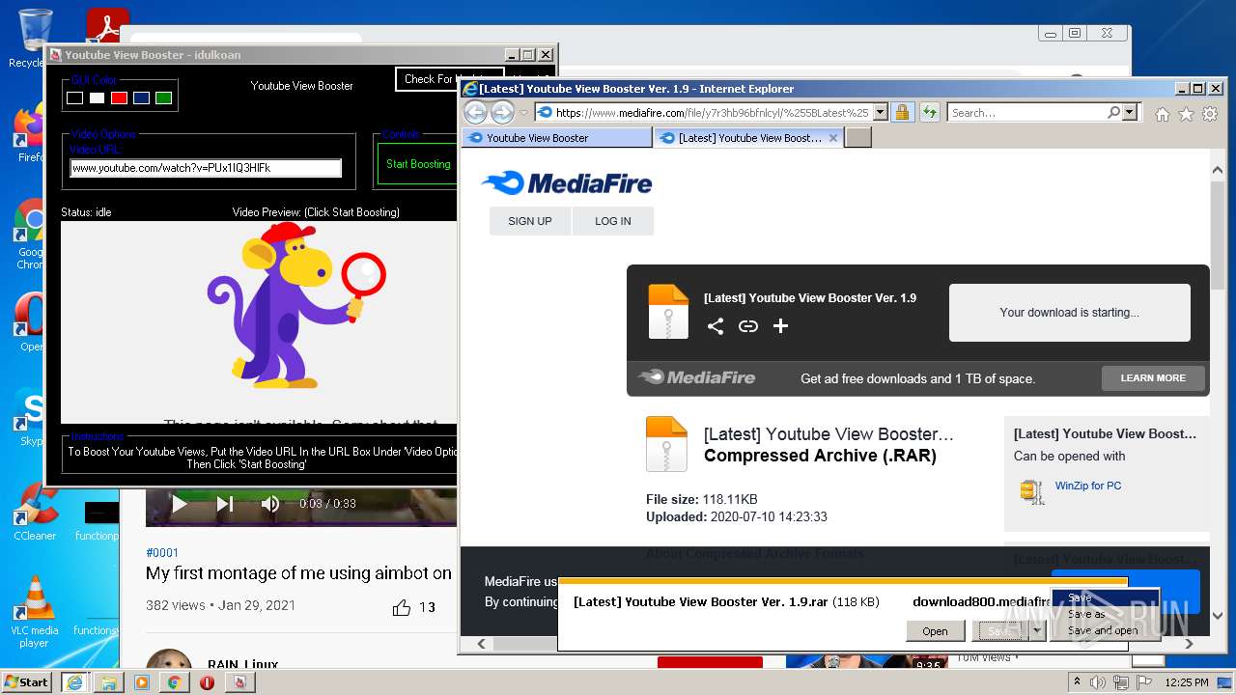Click Check For Update button
Screen dimensions: 1236x695
[x=450, y=79]
